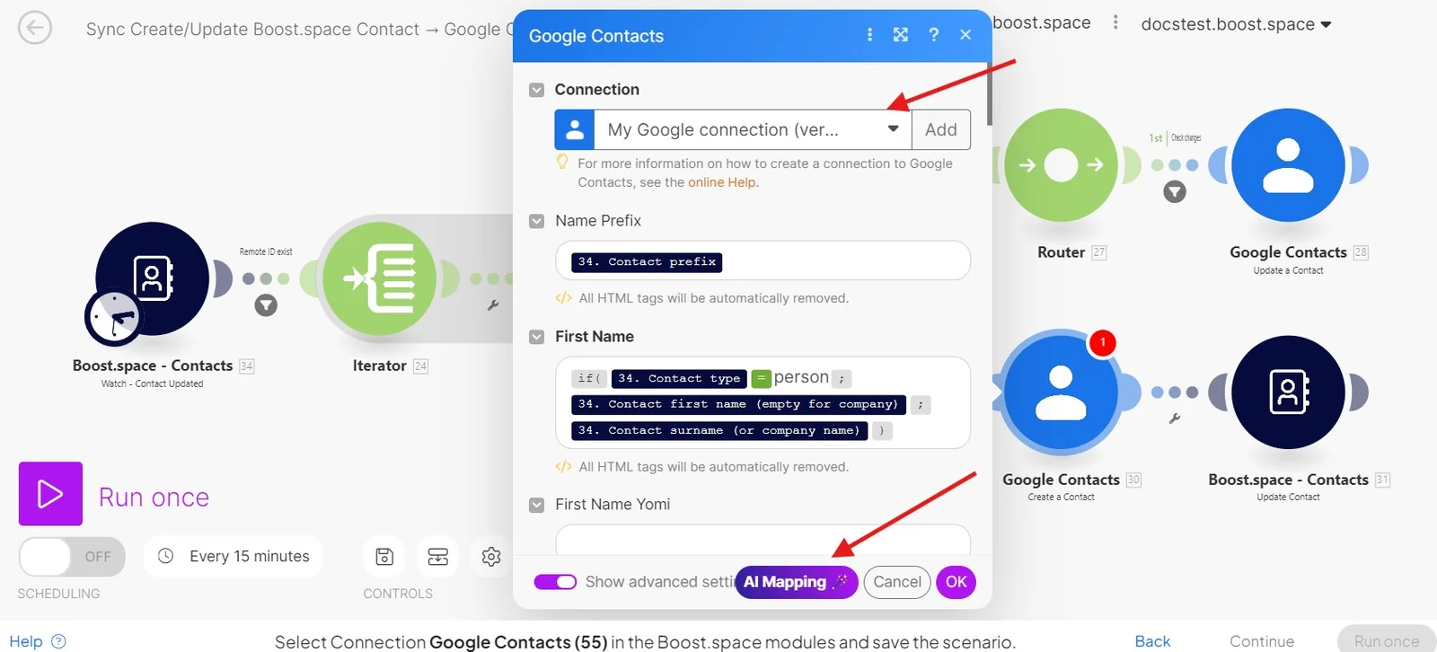The width and height of the screenshot is (1437, 652).
Task: Toggle the First Name checkbox
Action: coord(537,337)
